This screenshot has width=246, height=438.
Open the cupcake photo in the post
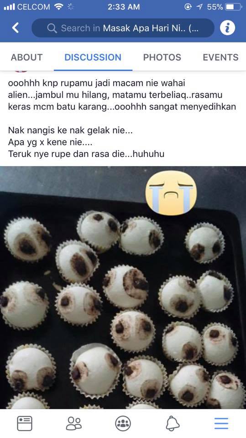(x=123, y=288)
